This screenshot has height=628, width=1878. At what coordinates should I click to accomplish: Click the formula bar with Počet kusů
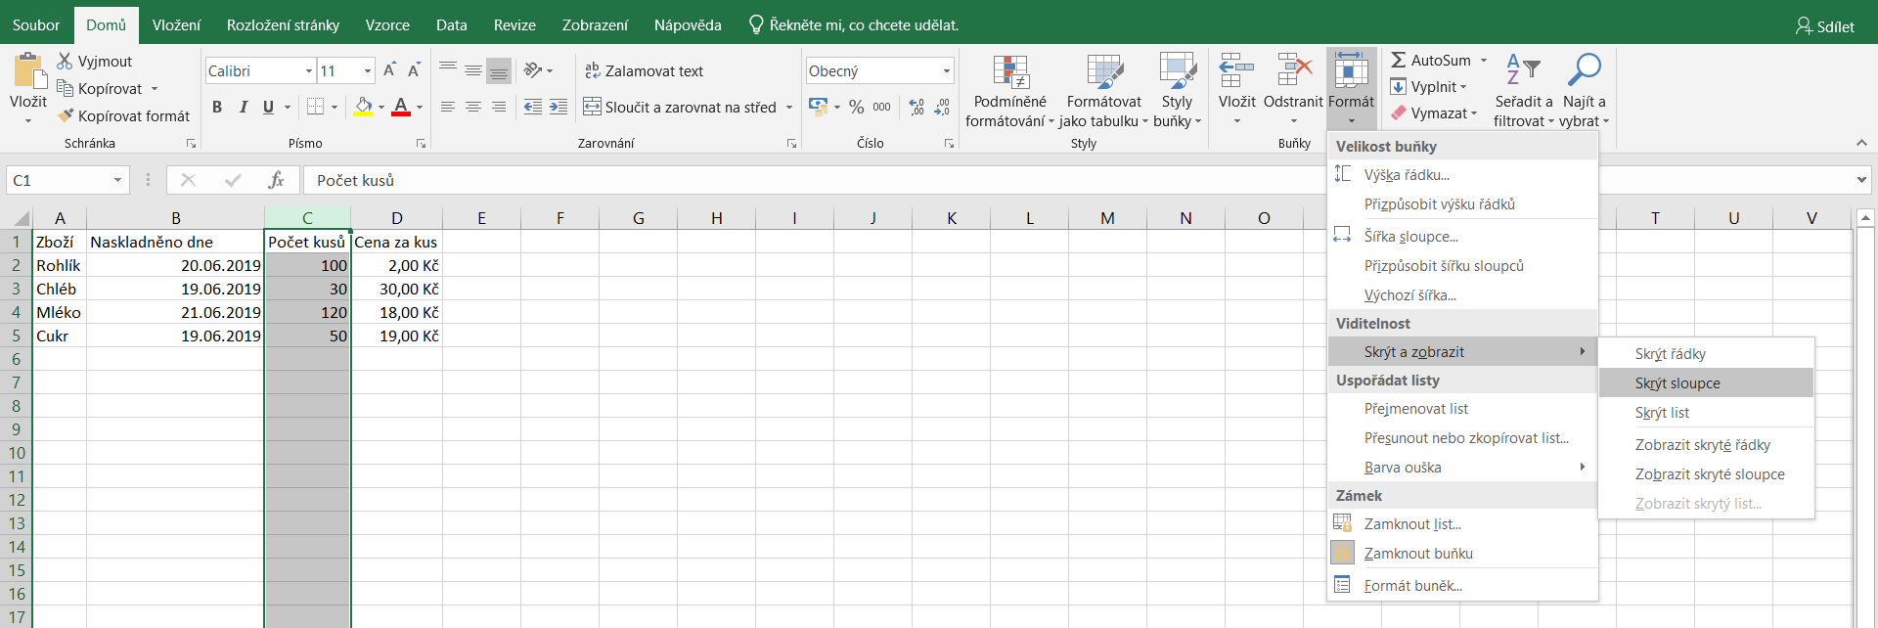click(x=1076, y=180)
